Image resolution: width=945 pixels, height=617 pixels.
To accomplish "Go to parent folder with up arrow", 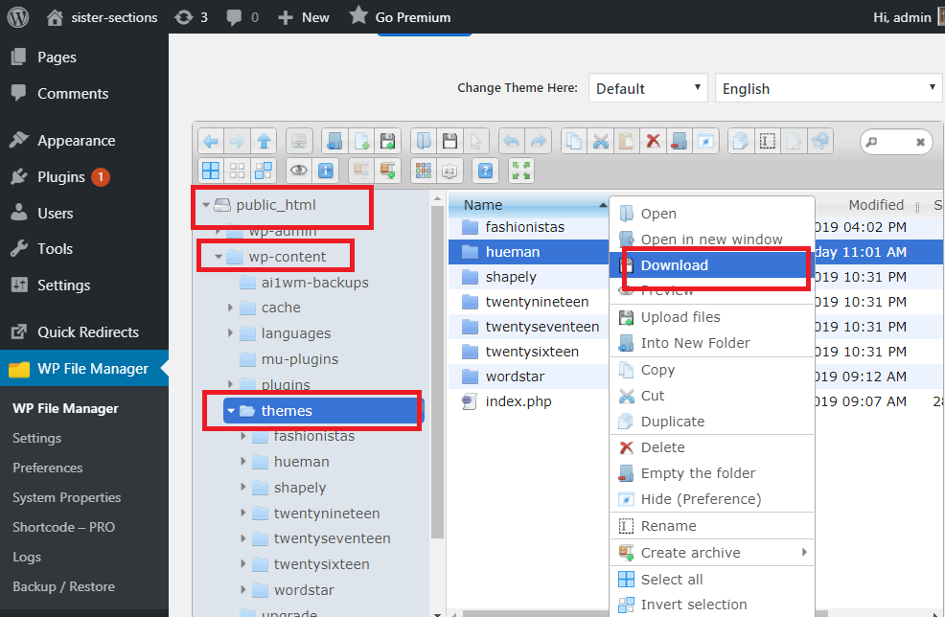I will click(264, 142).
